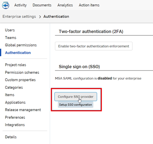The height and width of the screenshot is (144, 153).
Task: Select Global permissions in sidebar
Action: point(21,45)
